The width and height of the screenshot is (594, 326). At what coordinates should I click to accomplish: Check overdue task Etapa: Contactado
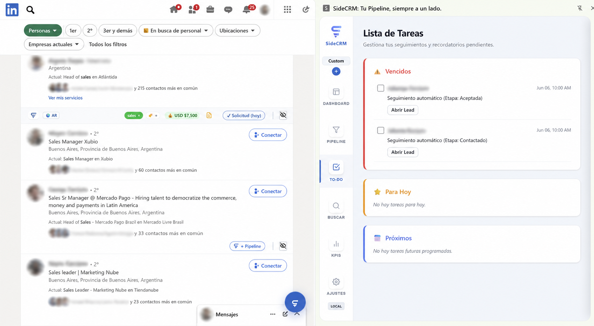381,130
